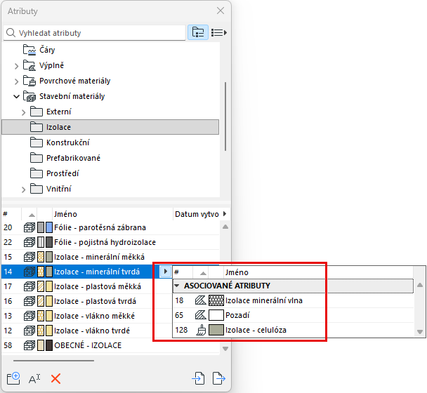Collapse ASOCIOVANÉ ATRIBUTY group

pos(177,286)
